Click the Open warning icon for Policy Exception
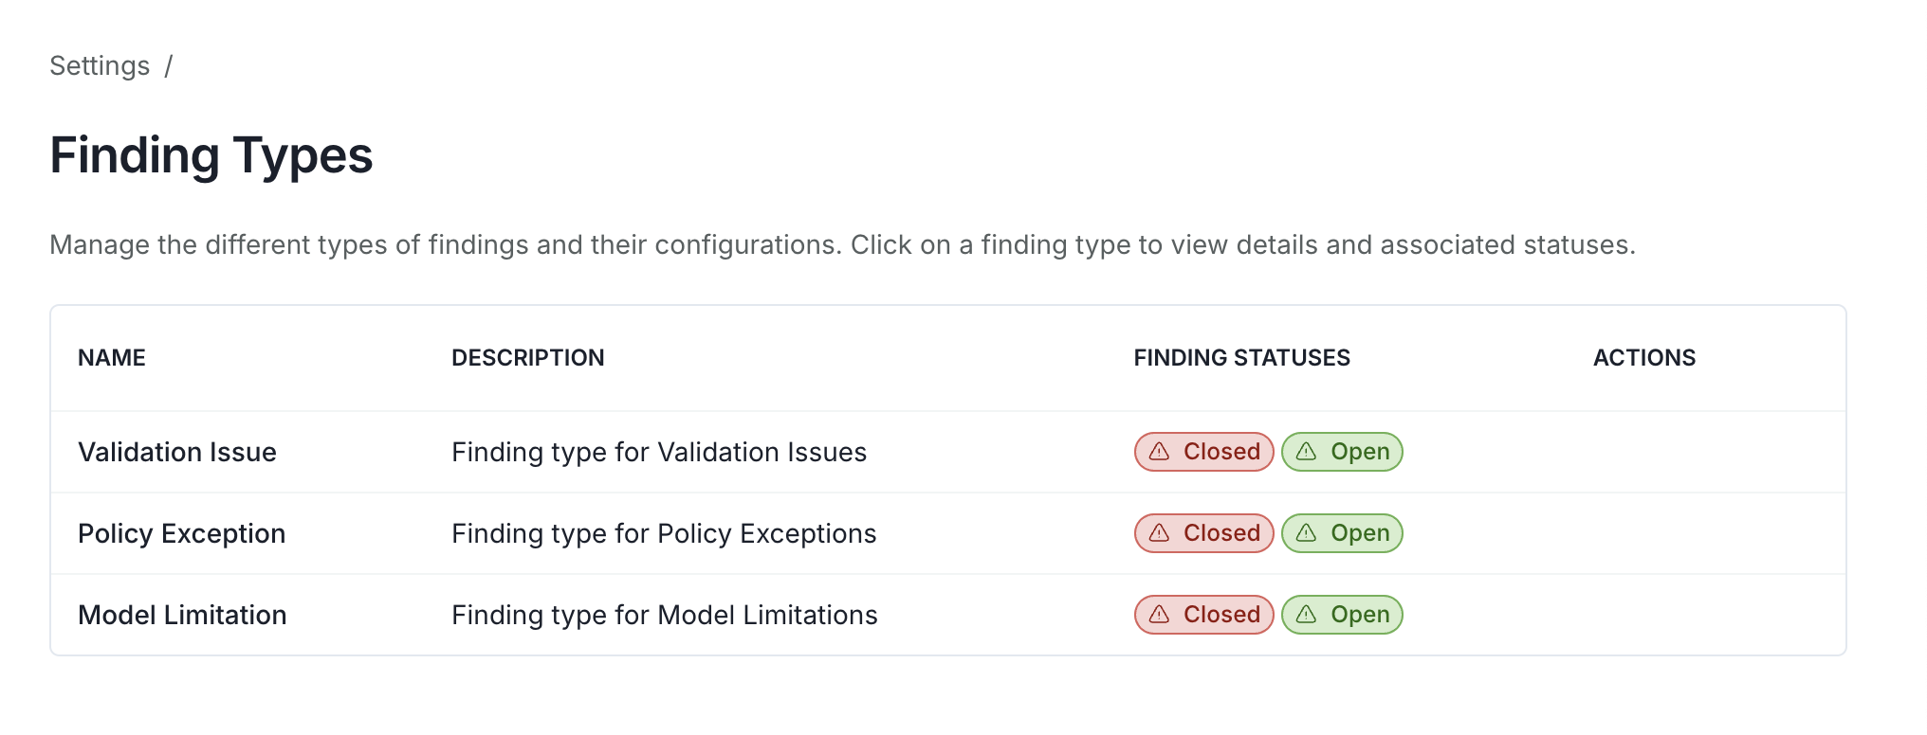The width and height of the screenshot is (1927, 735). click(x=1306, y=533)
